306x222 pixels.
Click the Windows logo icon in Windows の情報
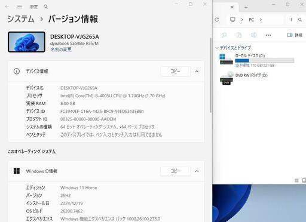(x=17, y=171)
